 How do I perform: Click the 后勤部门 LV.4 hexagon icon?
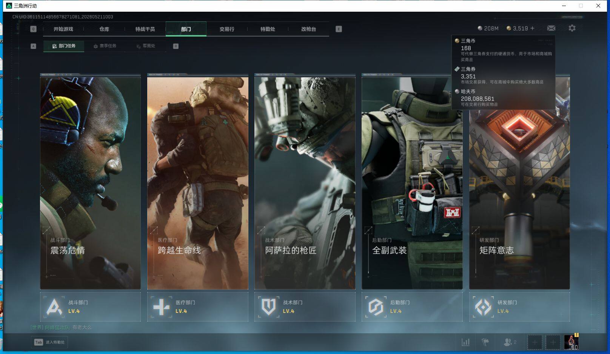click(376, 307)
